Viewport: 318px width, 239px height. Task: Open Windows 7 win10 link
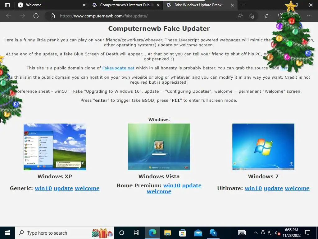pyautogui.click(x=253, y=188)
